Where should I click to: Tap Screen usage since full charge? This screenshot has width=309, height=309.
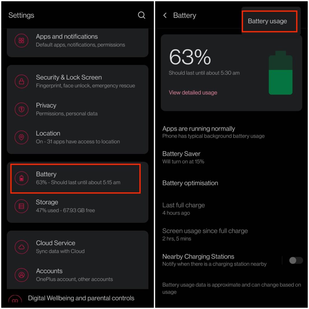pos(205,231)
